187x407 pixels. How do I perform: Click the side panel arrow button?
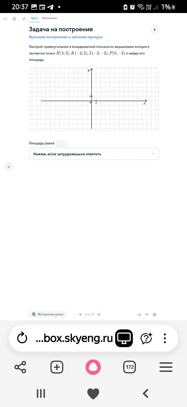click(x=8, y=167)
